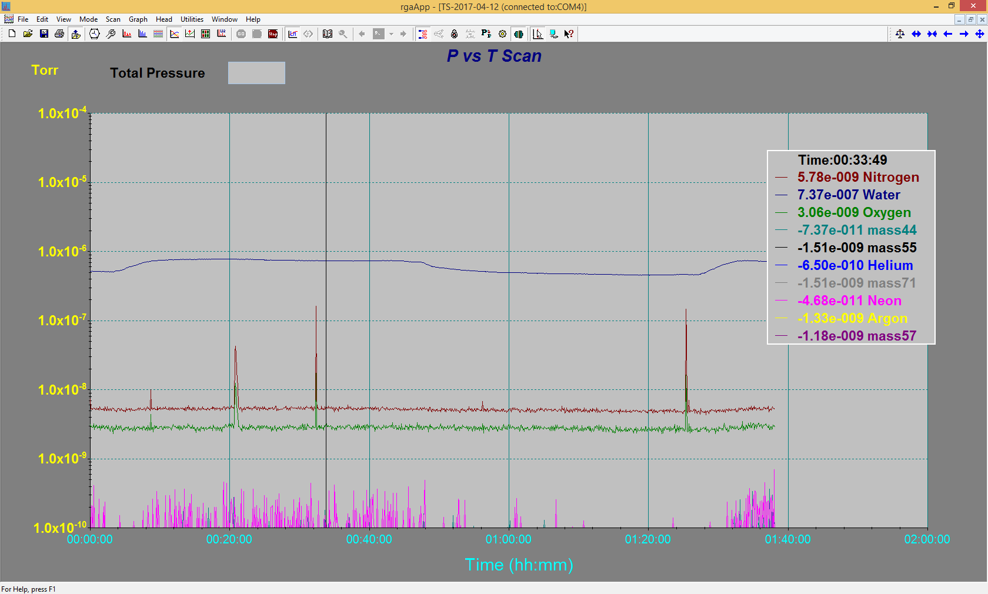Click the mass44 legend entry
This screenshot has width=988, height=594.
(x=857, y=230)
